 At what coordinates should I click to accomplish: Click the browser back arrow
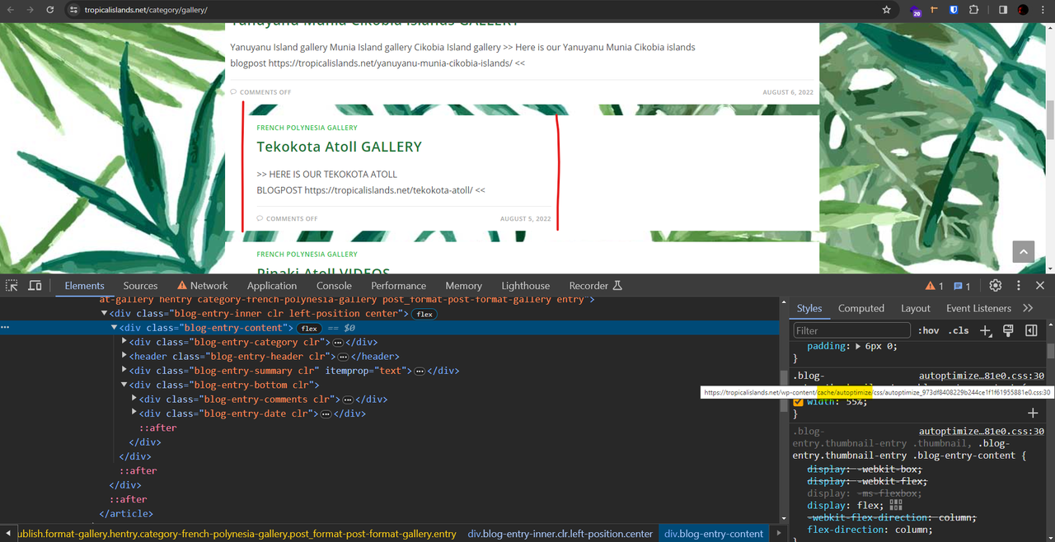coord(10,10)
